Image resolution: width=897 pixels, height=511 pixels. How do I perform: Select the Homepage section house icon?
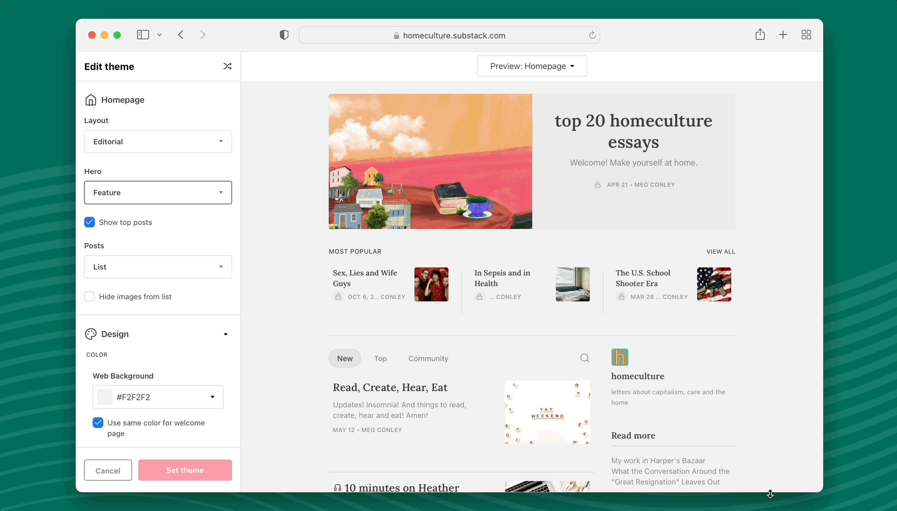coord(90,99)
